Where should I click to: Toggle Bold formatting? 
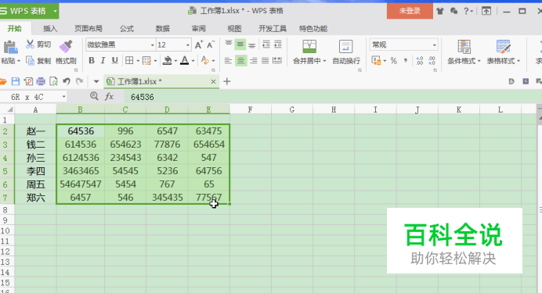pyautogui.click(x=92, y=61)
